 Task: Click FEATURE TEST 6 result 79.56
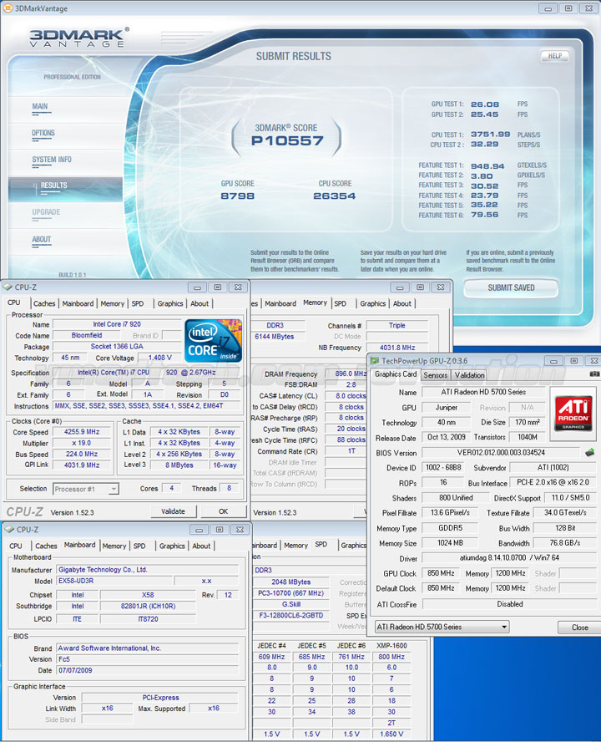[485, 215]
